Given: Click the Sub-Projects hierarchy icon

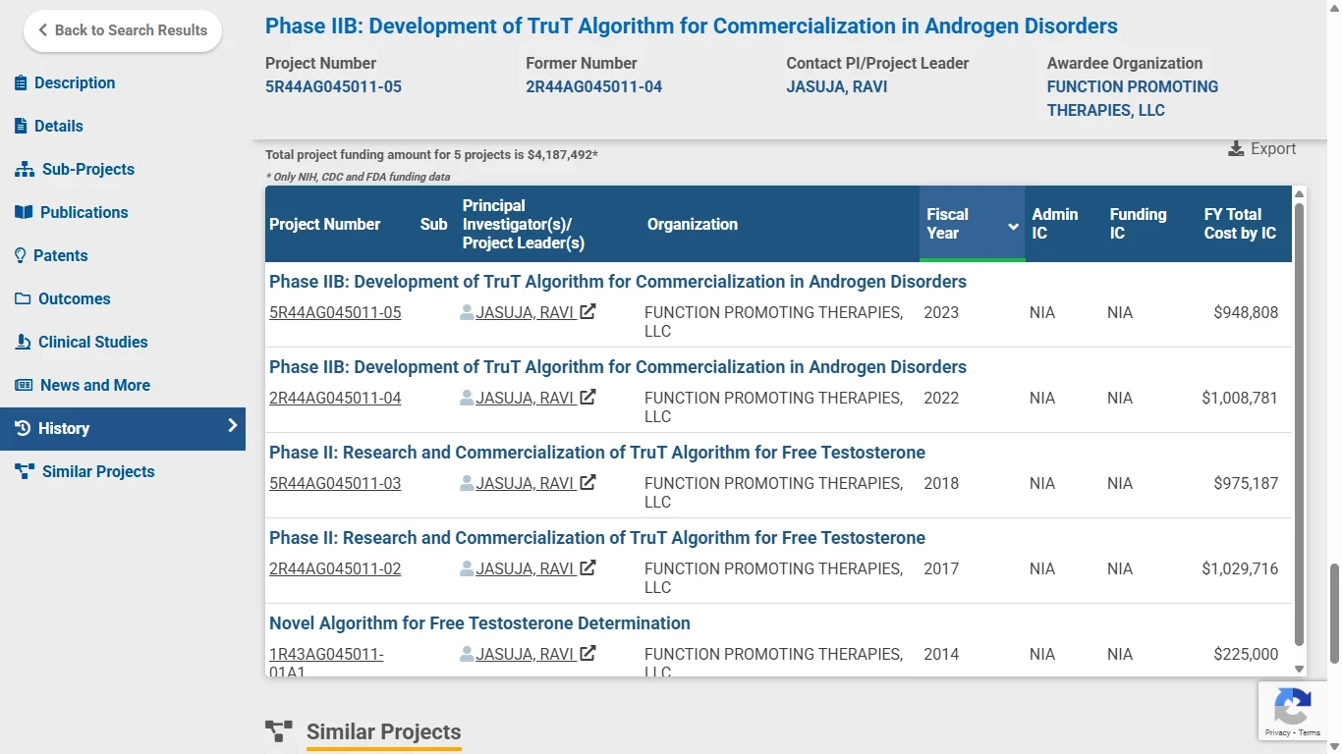Looking at the screenshot, I should point(24,170).
